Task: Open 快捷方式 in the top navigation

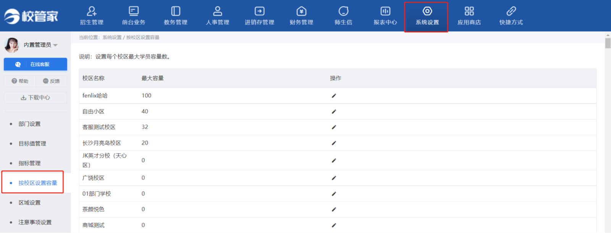Action: coord(511,16)
